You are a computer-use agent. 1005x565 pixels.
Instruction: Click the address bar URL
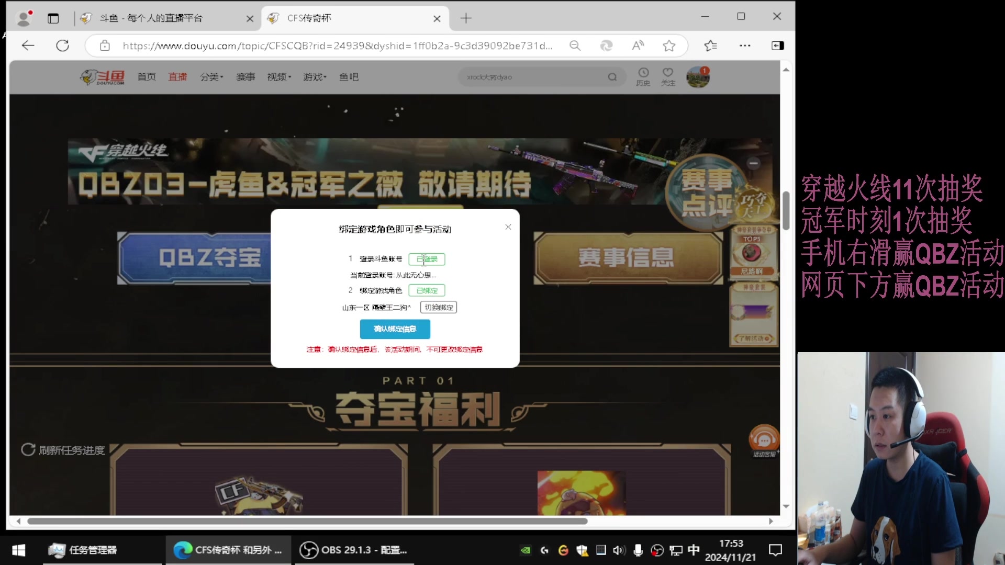pos(337,46)
